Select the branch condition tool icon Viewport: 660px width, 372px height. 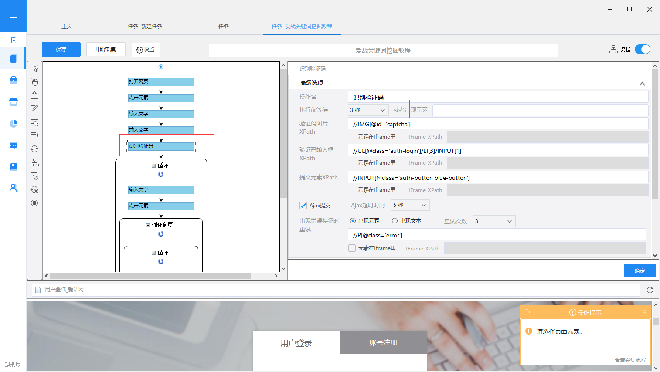pos(34,162)
